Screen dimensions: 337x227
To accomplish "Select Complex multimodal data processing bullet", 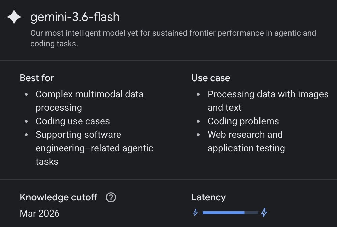I will (x=90, y=101).
